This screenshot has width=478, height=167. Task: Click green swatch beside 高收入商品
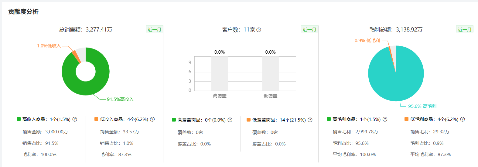(x=19, y=119)
